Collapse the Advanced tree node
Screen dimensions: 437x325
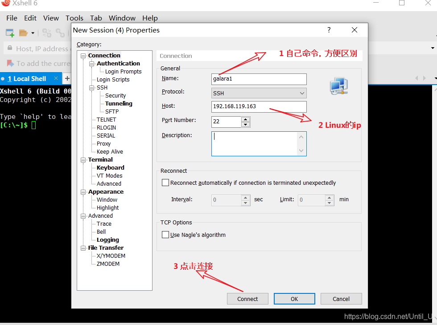point(83,216)
